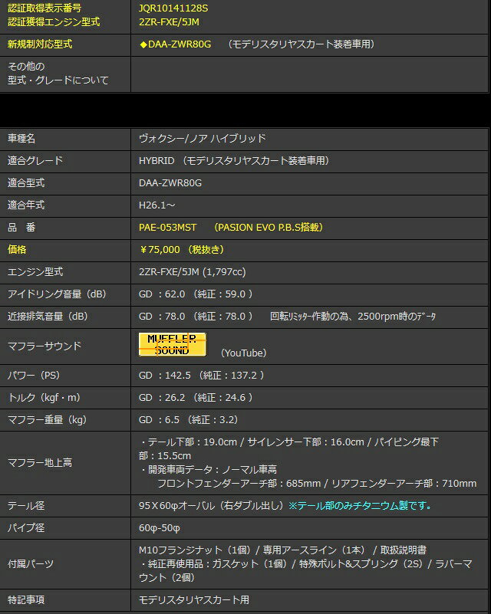Click the (YouTube) text beside the sound button
Image resolution: width=491 pixels, height=614 pixels.
coord(243,353)
